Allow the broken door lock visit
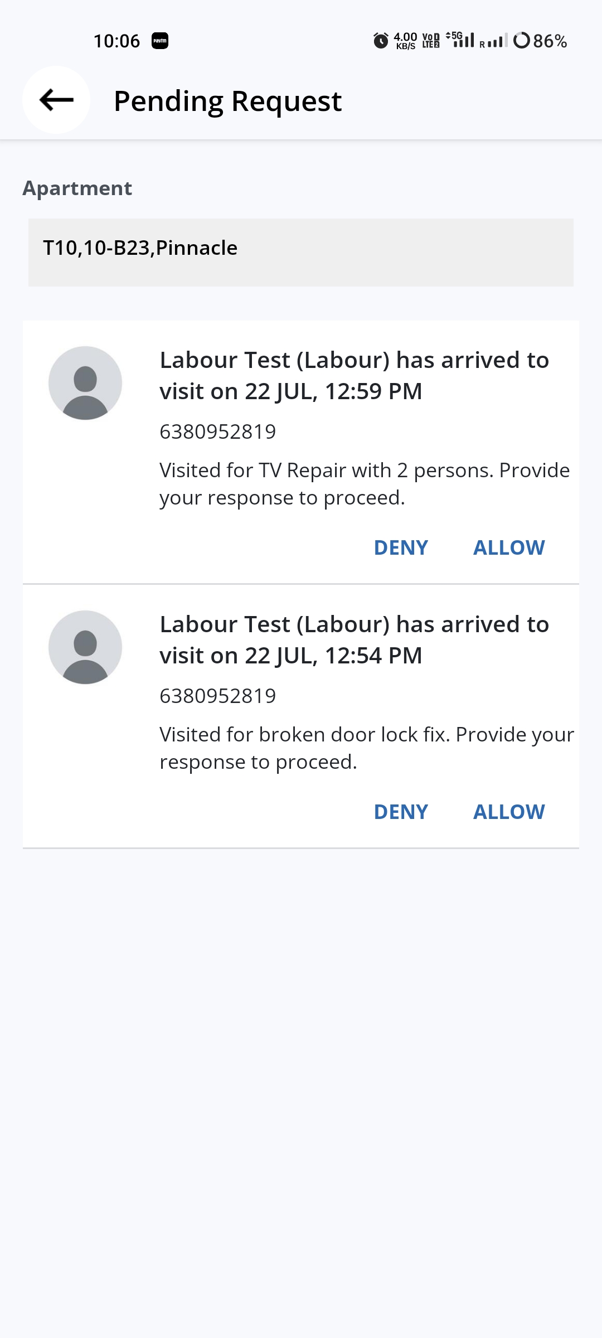602x1338 pixels. click(509, 812)
